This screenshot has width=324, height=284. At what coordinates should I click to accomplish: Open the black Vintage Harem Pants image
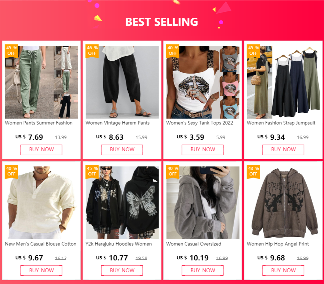[x=122, y=82]
